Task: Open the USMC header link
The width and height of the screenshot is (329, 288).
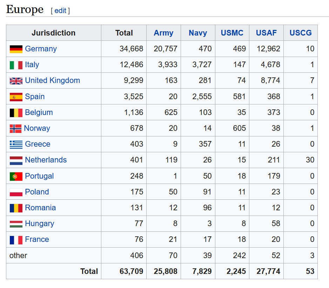Action: tap(232, 33)
